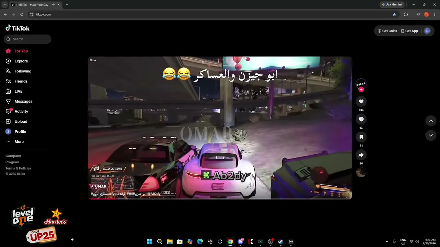Toggle the bookmark star for this page
Screen dimensions: 440x247
click(394, 14)
